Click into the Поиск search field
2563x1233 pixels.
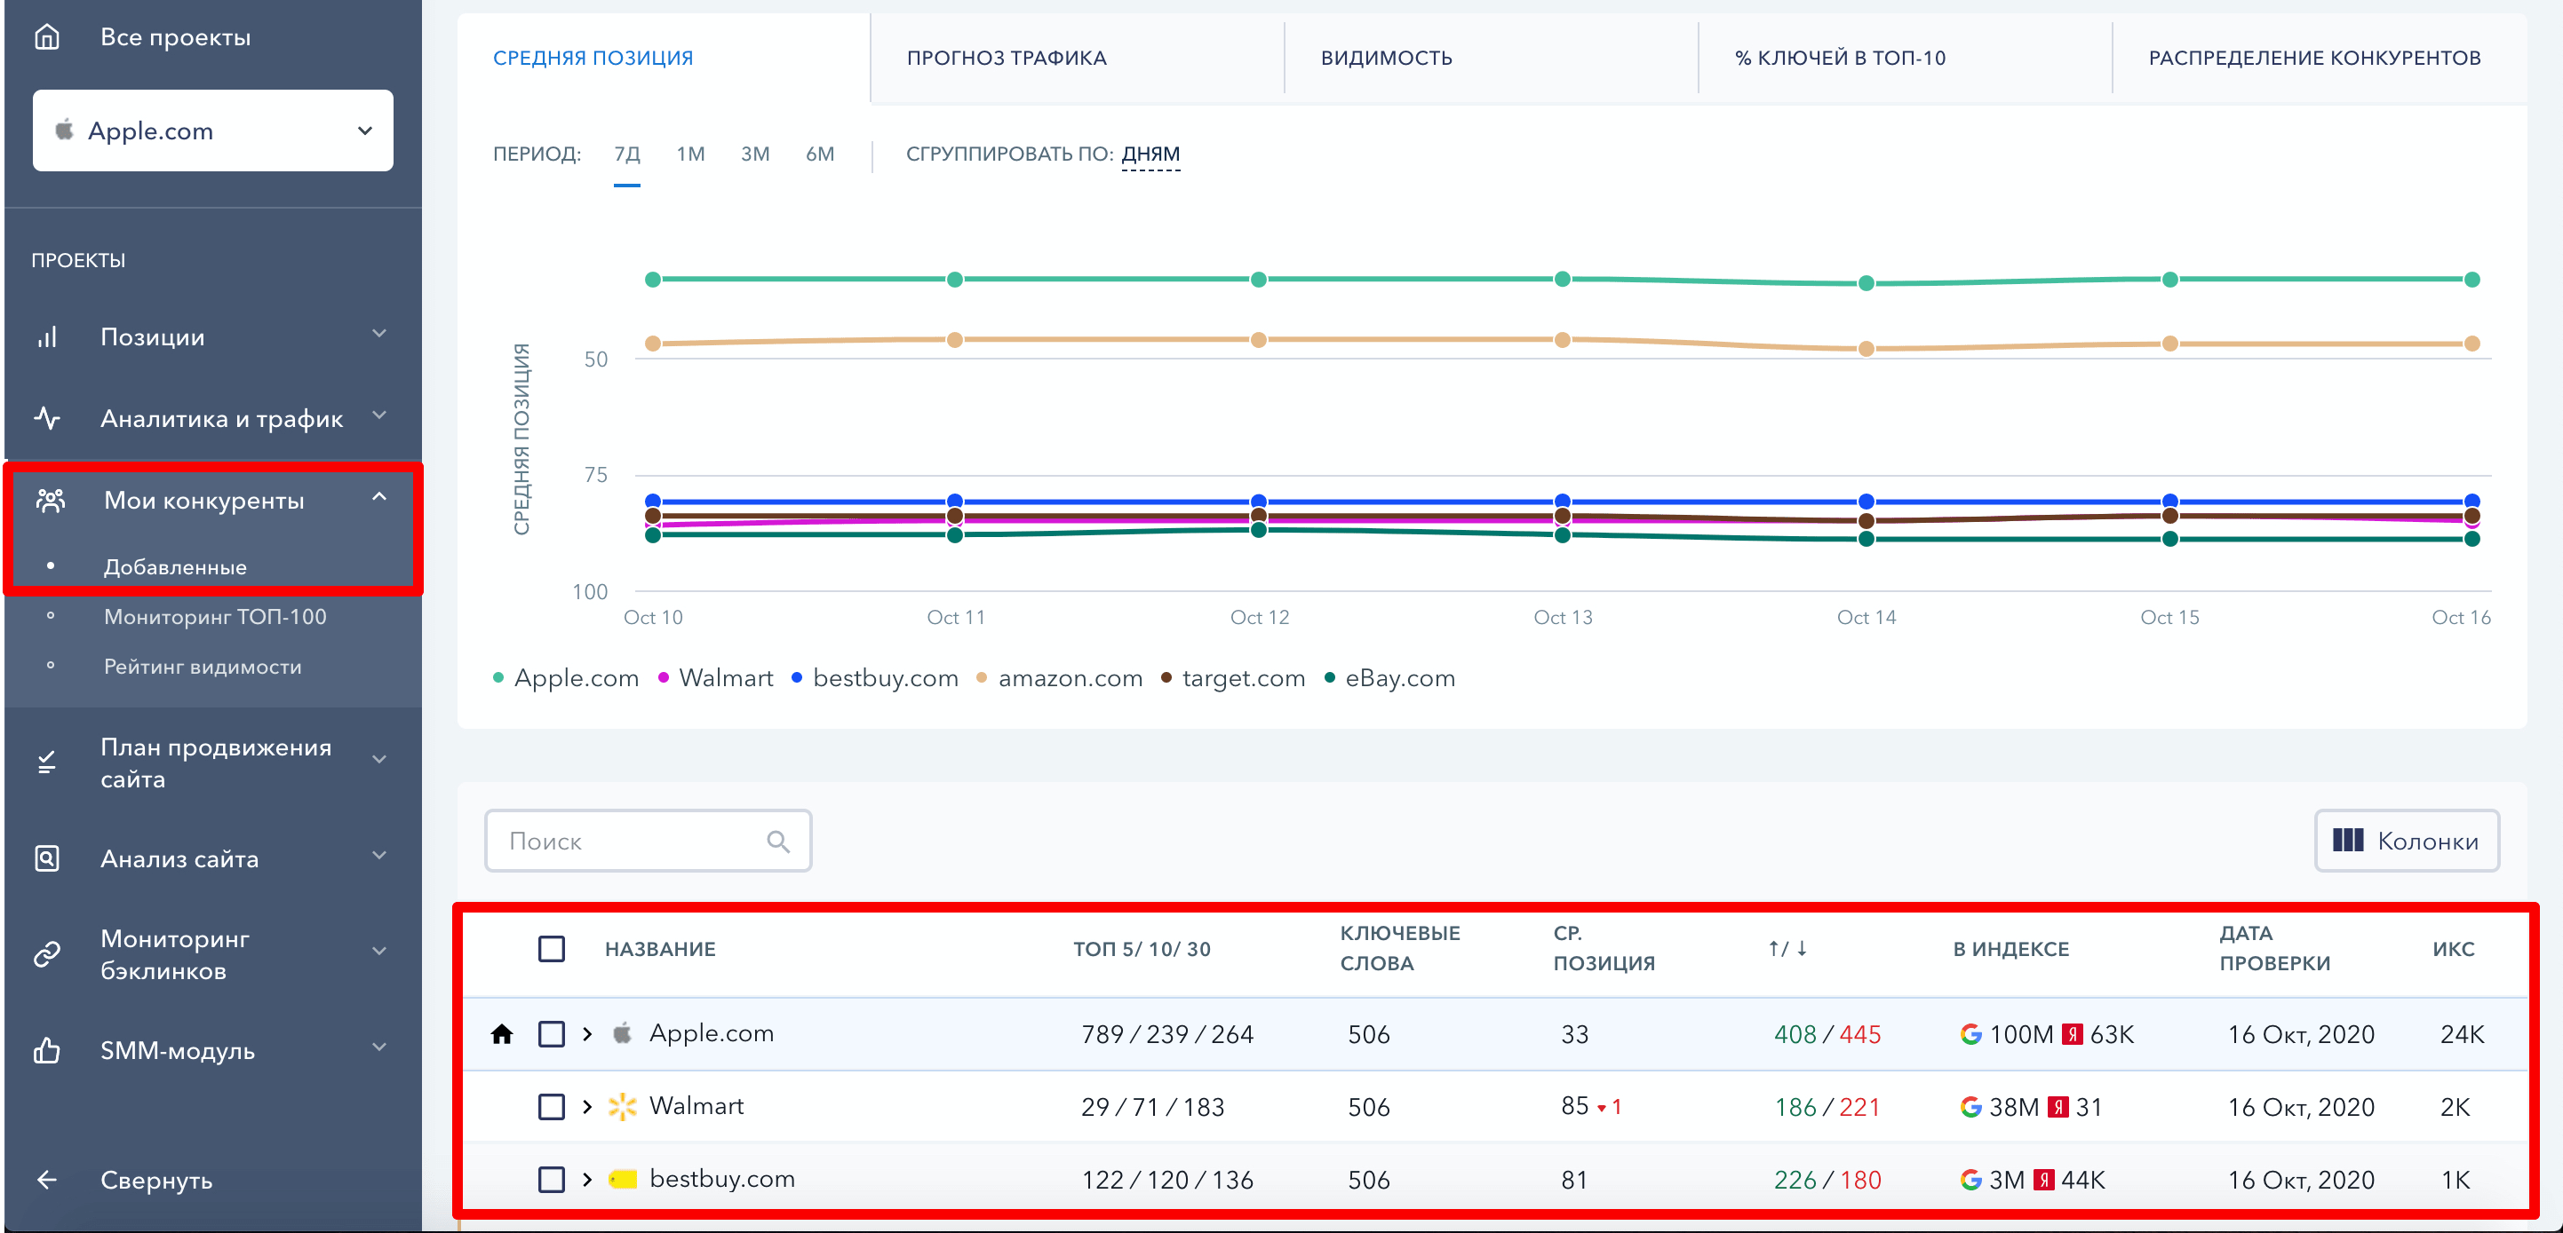point(648,842)
